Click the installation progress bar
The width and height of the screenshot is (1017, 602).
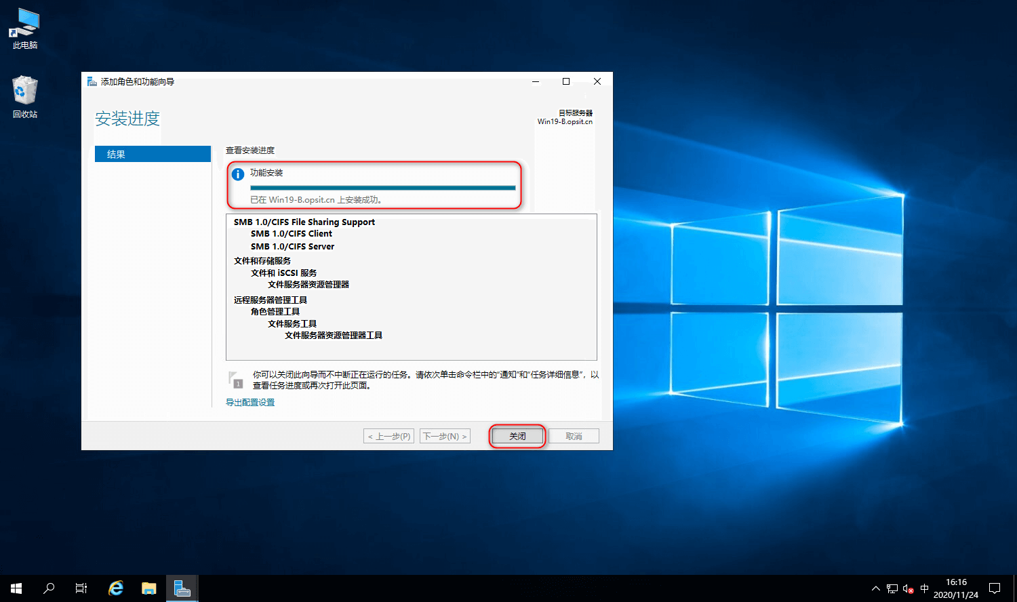pos(383,187)
